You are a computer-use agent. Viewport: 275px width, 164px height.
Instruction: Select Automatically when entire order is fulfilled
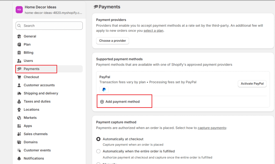pos(98,151)
